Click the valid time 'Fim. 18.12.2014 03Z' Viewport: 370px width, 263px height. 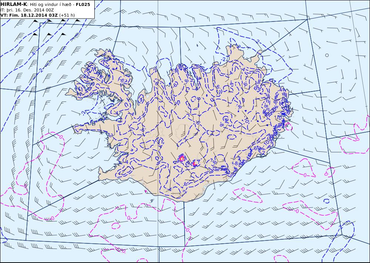click(34, 15)
